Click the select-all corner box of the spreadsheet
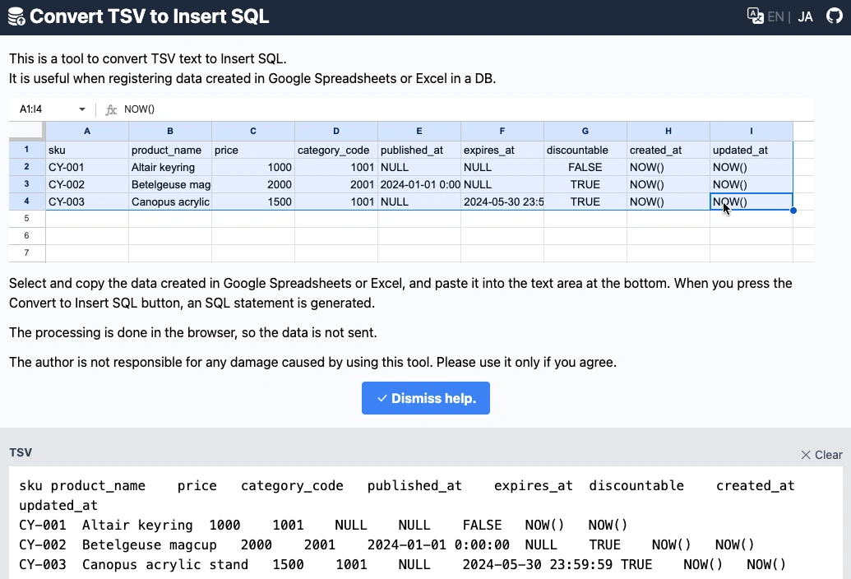This screenshot has height=579, width=851. (25, 131)
